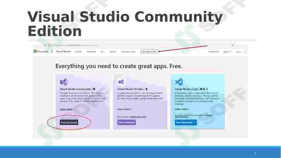
Task: Open the Downloads navigation menu item
Action: 91,52
